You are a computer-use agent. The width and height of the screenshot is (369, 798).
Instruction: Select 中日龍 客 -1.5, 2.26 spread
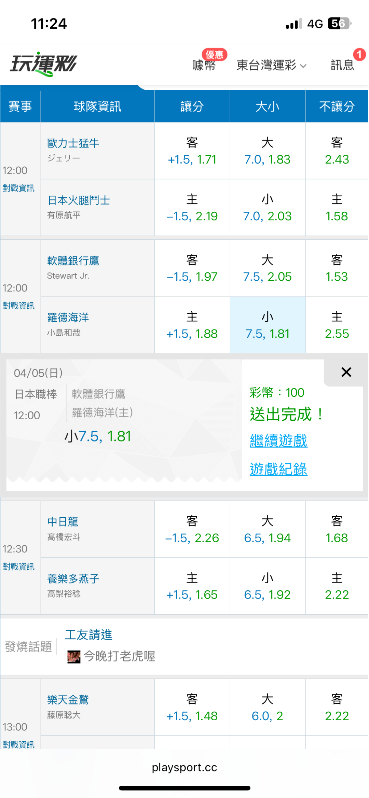(192, 530)
